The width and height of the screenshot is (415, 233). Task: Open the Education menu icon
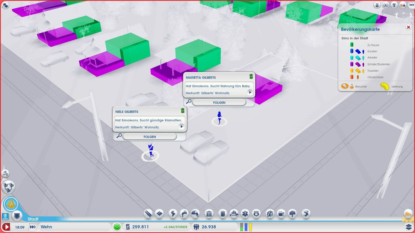(x=270, y=213)
